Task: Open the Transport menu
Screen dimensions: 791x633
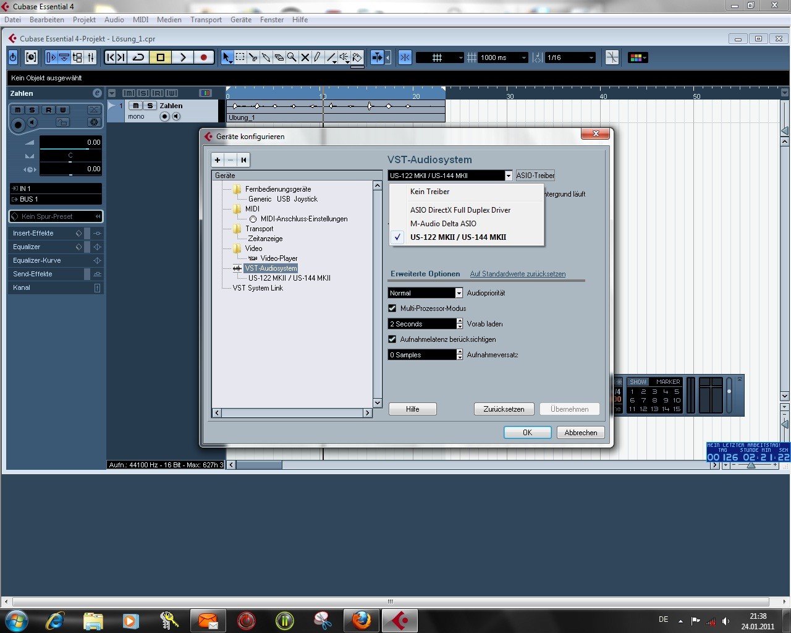Action: coord(206,20)
